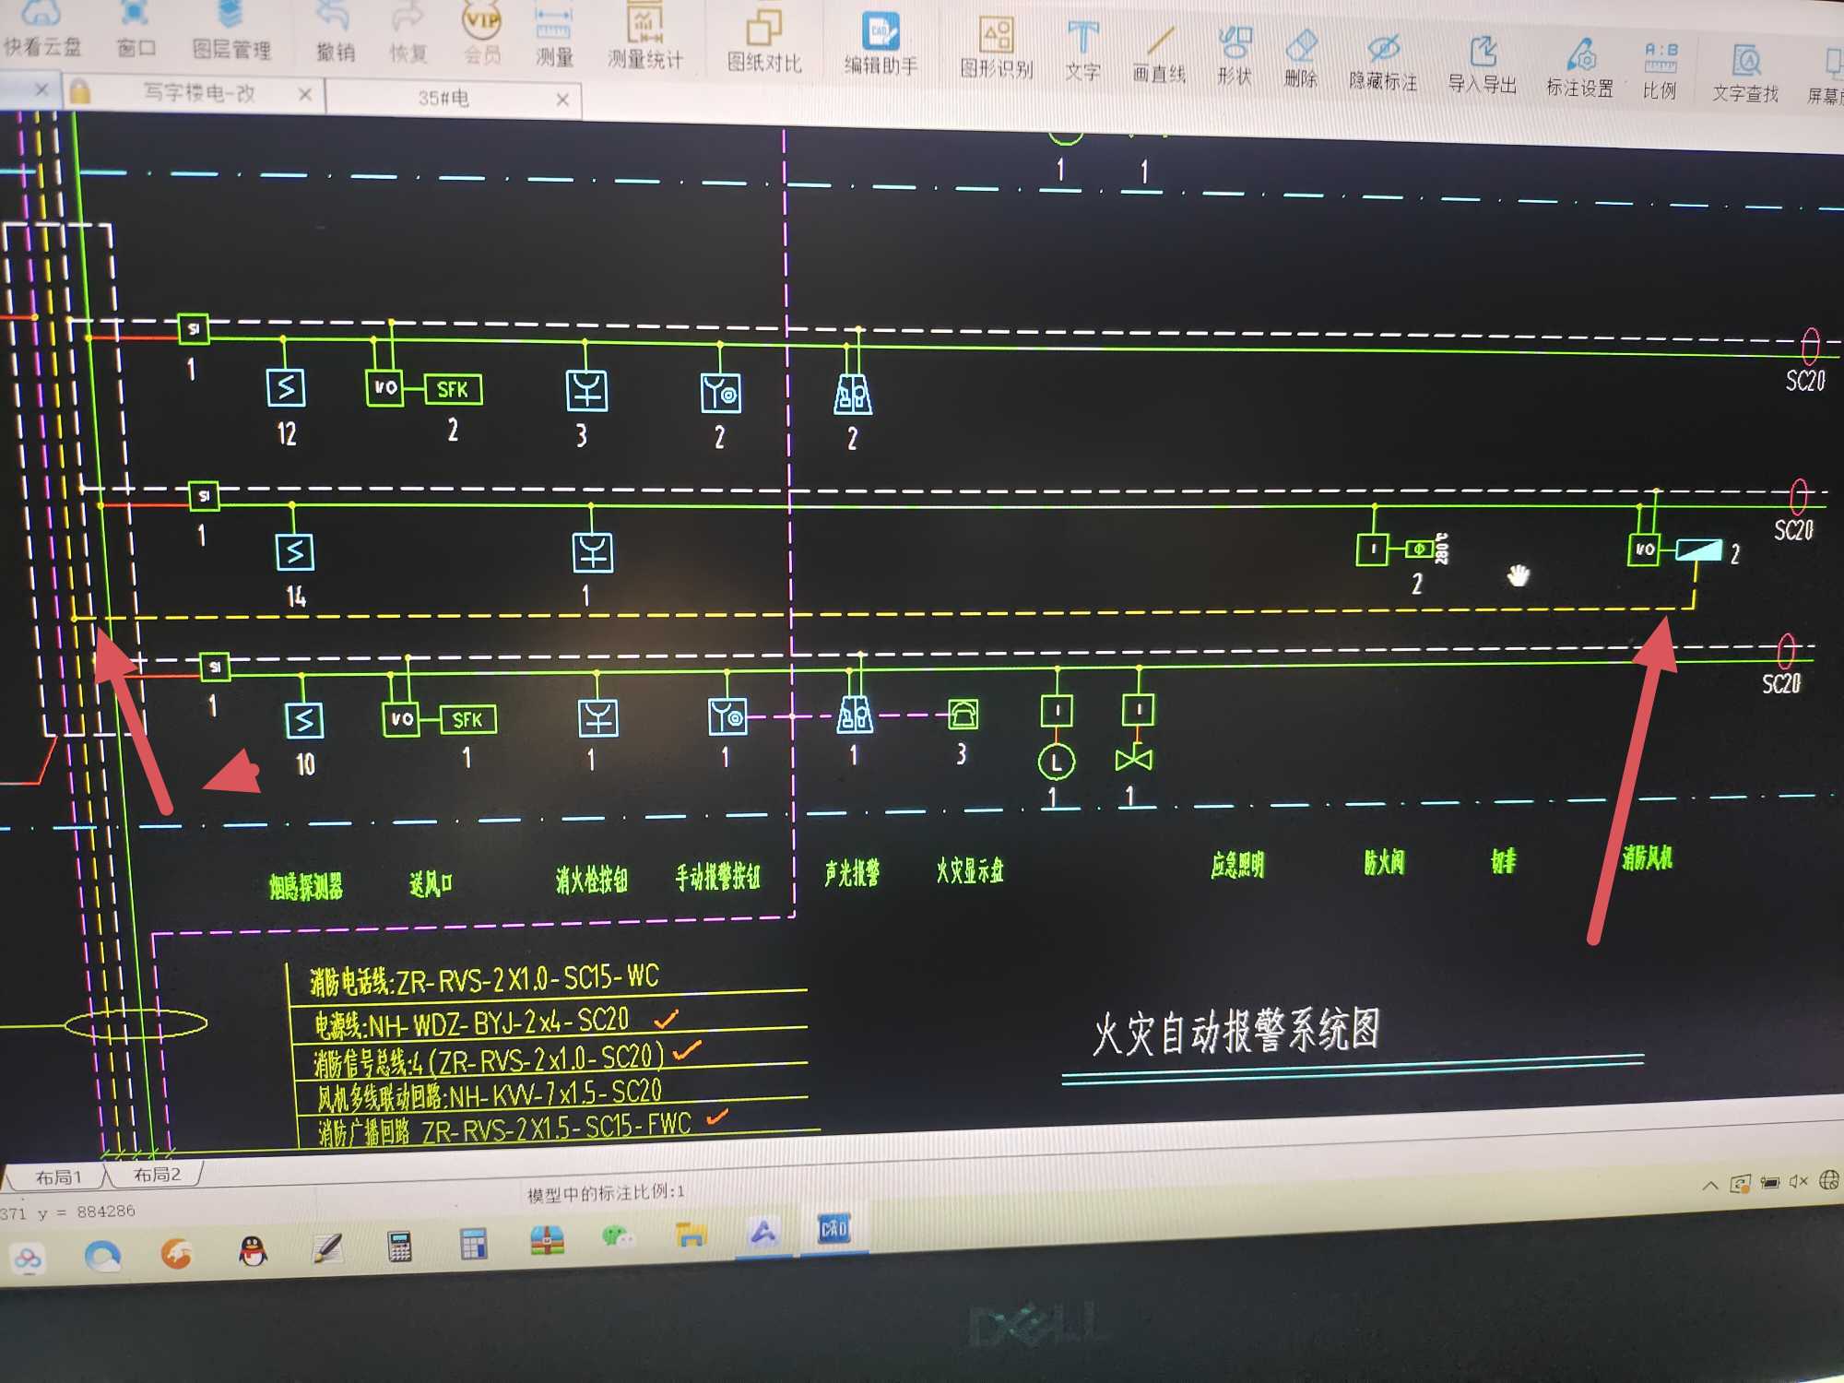Click the 电源线:NH-WDZ-BYJ-2x4-SC20 legend row
The width and height of the screenshot is (1844, 1383).
tap(471, 1022)
